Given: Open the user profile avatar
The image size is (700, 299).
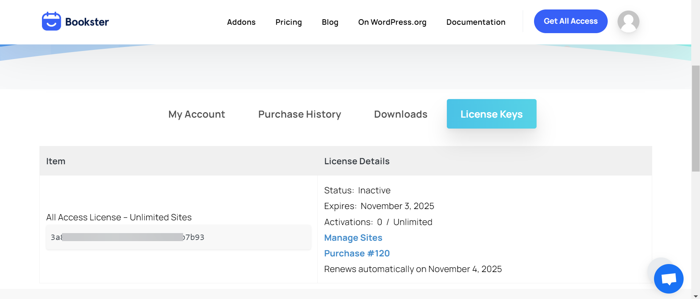Looking at the screenshot, I should click(x=628, y=21).
